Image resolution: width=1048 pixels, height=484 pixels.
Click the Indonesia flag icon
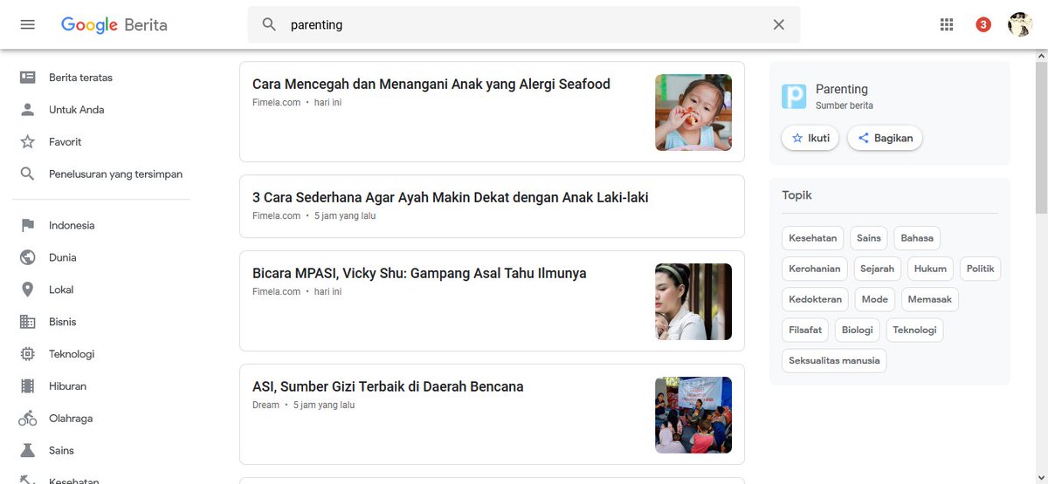pyautogui.click(x=28, y=226)
